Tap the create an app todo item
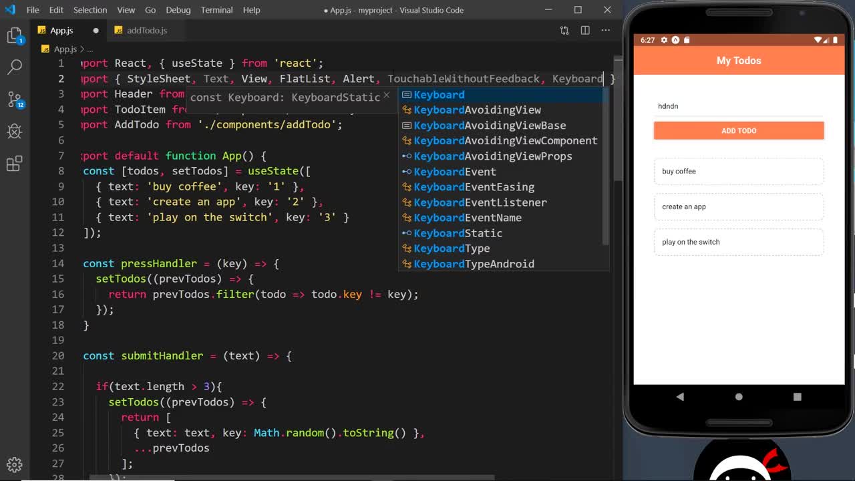This screenshot has height=481, width=855. pos(739,207)
